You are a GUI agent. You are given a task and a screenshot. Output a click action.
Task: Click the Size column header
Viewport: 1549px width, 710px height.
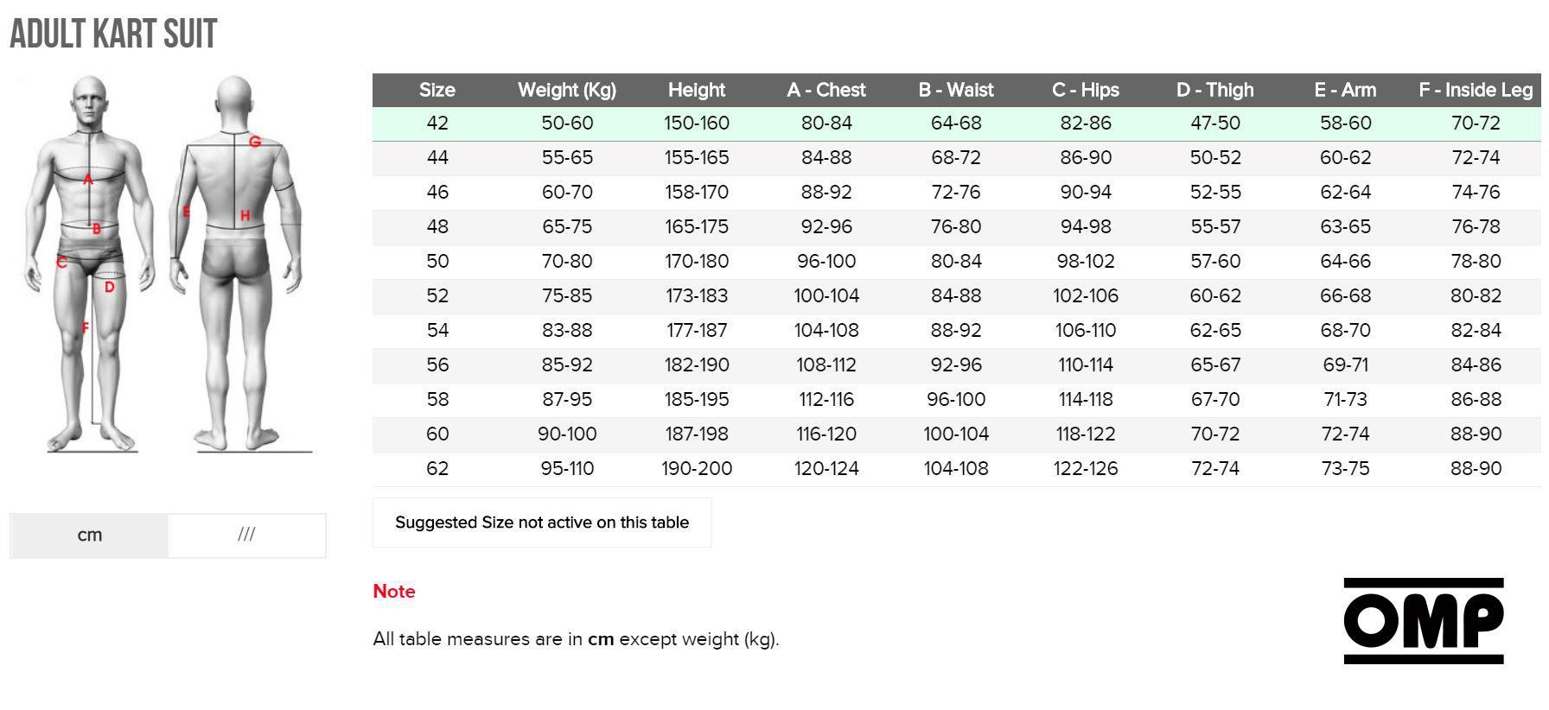pyautogui.click(x=437, y=90)
